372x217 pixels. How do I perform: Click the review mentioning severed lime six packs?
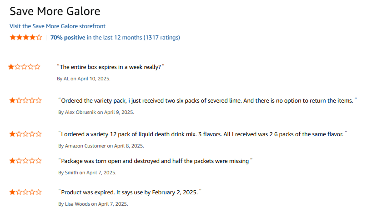point(207,101)
